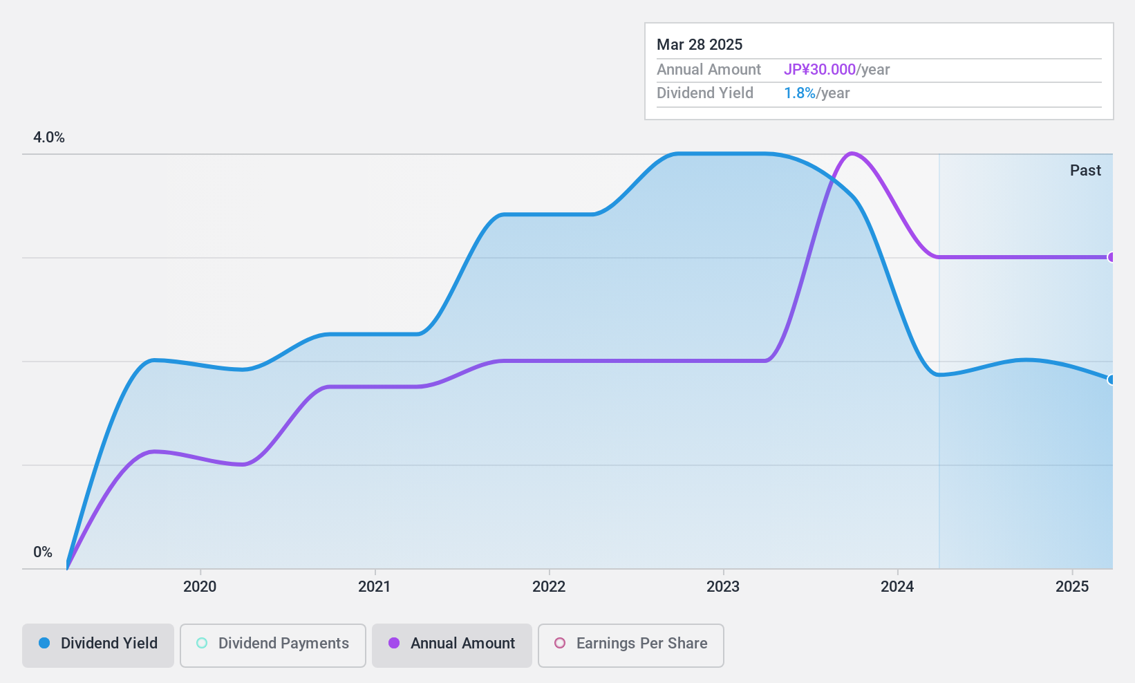Click the purple Annual Amount endpoint marker

1111,257
